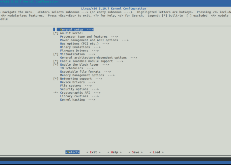This screenshot has height=165, width=231.
Task: Toggle the 64-bit kernel checkbox
Action: click(55, 33)
